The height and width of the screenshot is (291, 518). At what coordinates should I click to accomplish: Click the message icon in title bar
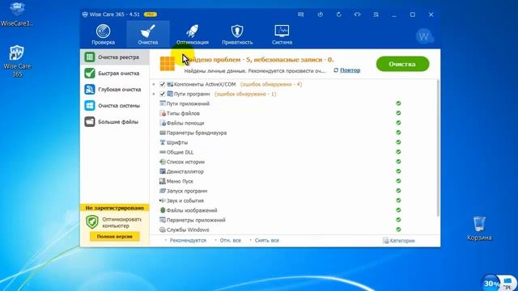(x=300, y=15)
